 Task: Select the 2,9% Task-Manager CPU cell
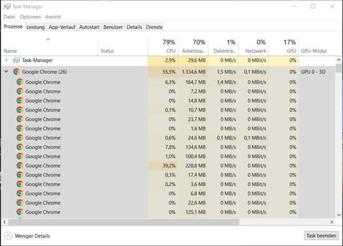(x=163, y=60)
